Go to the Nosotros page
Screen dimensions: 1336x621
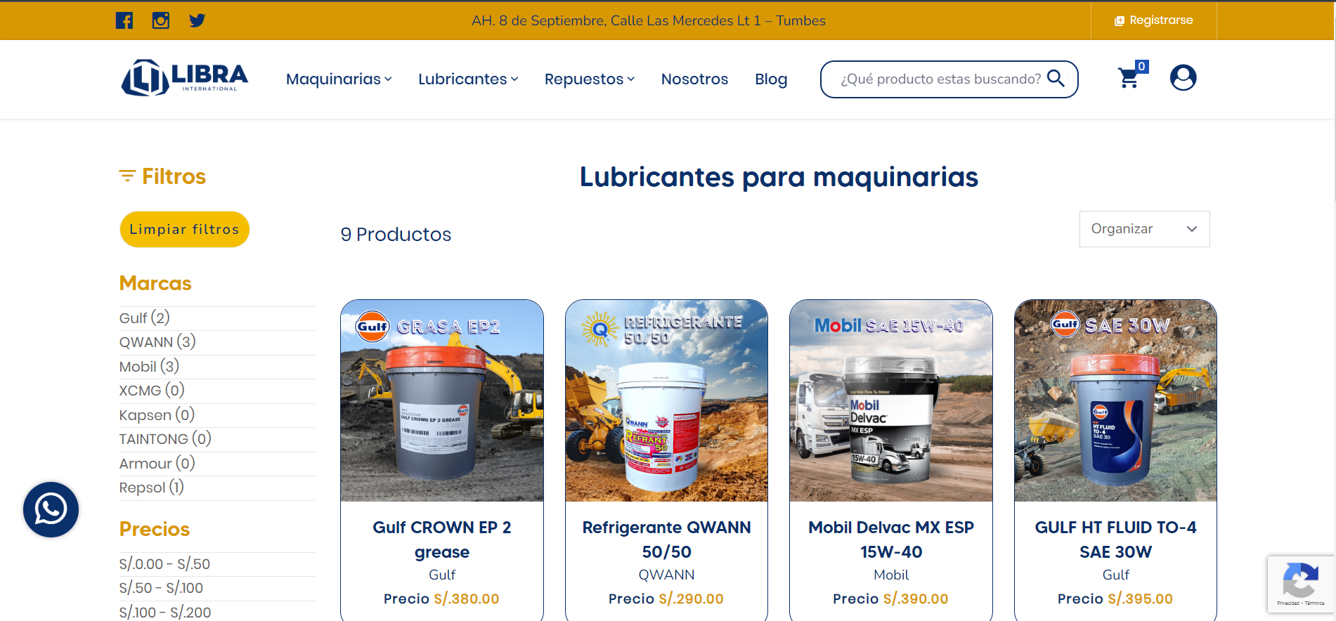[x=694, y=79]
